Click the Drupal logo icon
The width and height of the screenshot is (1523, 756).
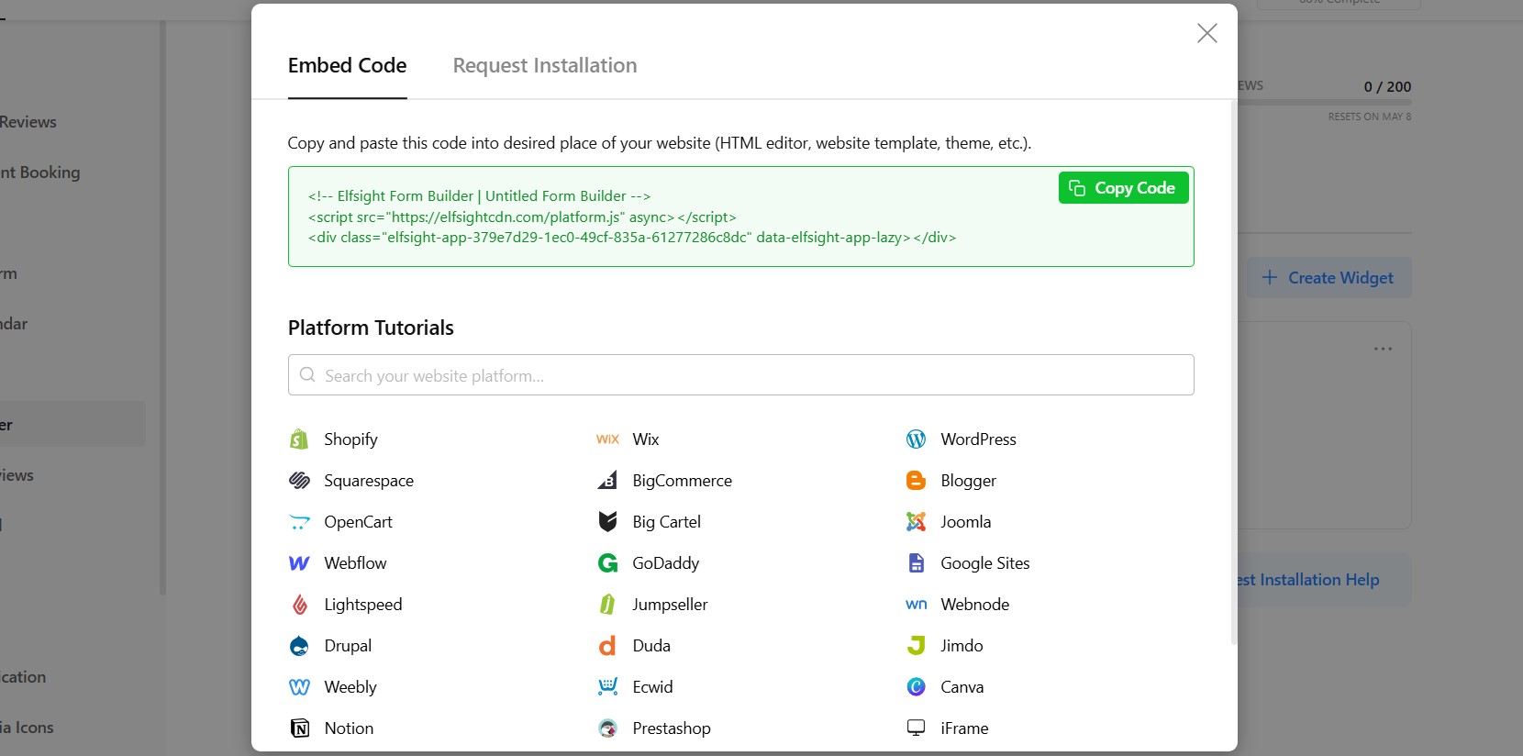299,646
